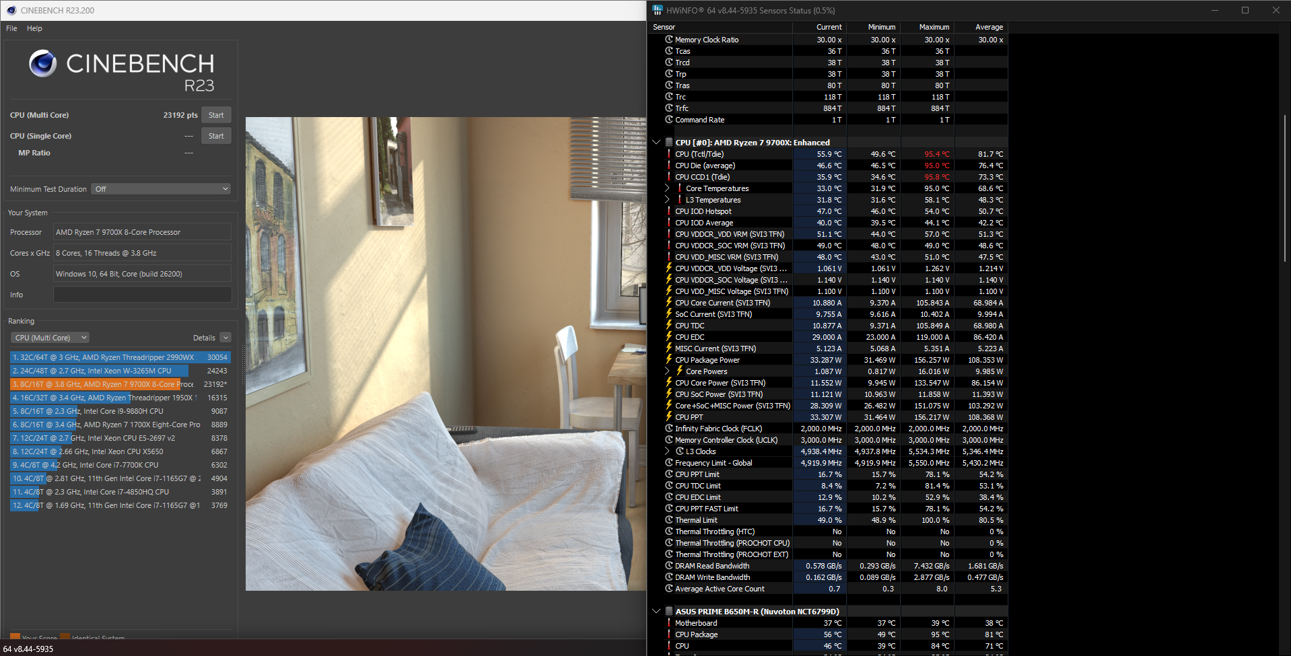Click the thermometer icon for CPU VDDCR_VDD VRM

(x=669, y=234)
